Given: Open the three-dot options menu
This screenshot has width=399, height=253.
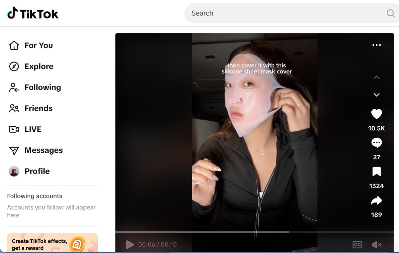Looking at the screenshot, I should click(377, 45).
